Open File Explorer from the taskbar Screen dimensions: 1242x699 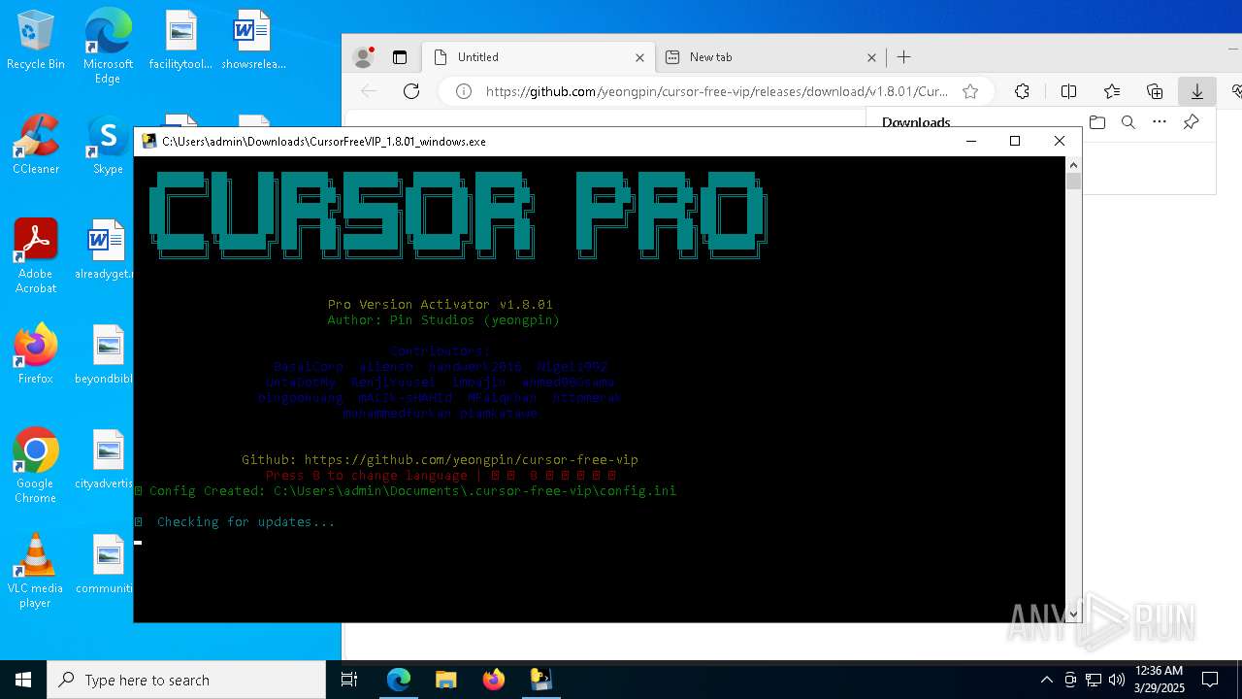pyautogui.click(x=446, y=680)
